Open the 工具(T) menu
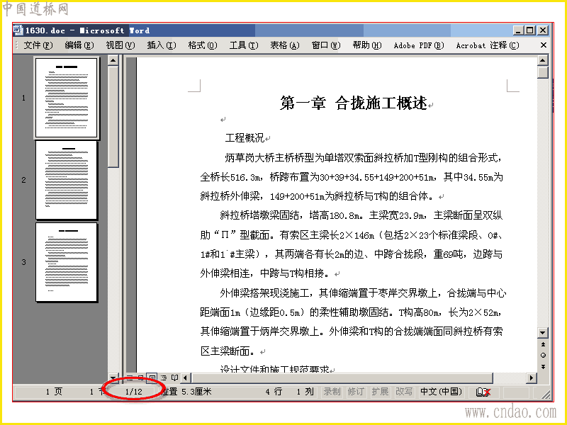567x425 pixels. 244,45
